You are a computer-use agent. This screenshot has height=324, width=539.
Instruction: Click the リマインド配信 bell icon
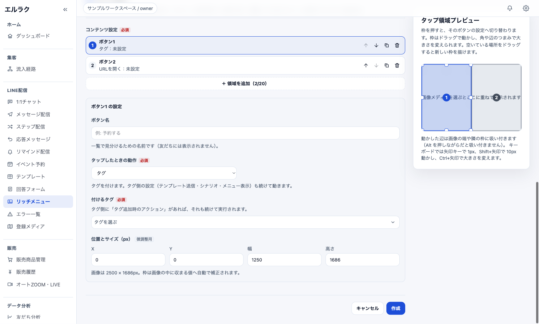(x=10, y=152)
